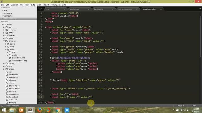Open readme.md in sidebar
The height and width of the screenshot is (113, 202).
(x=13, y=100)
